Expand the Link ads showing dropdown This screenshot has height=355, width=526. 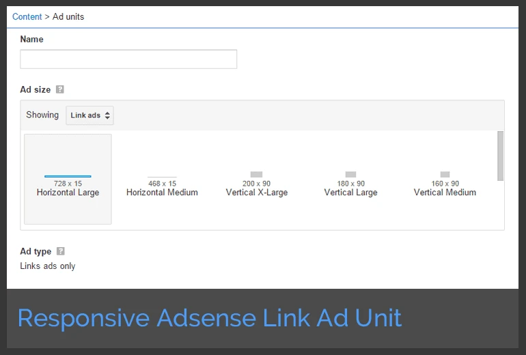tap(89, 115)
